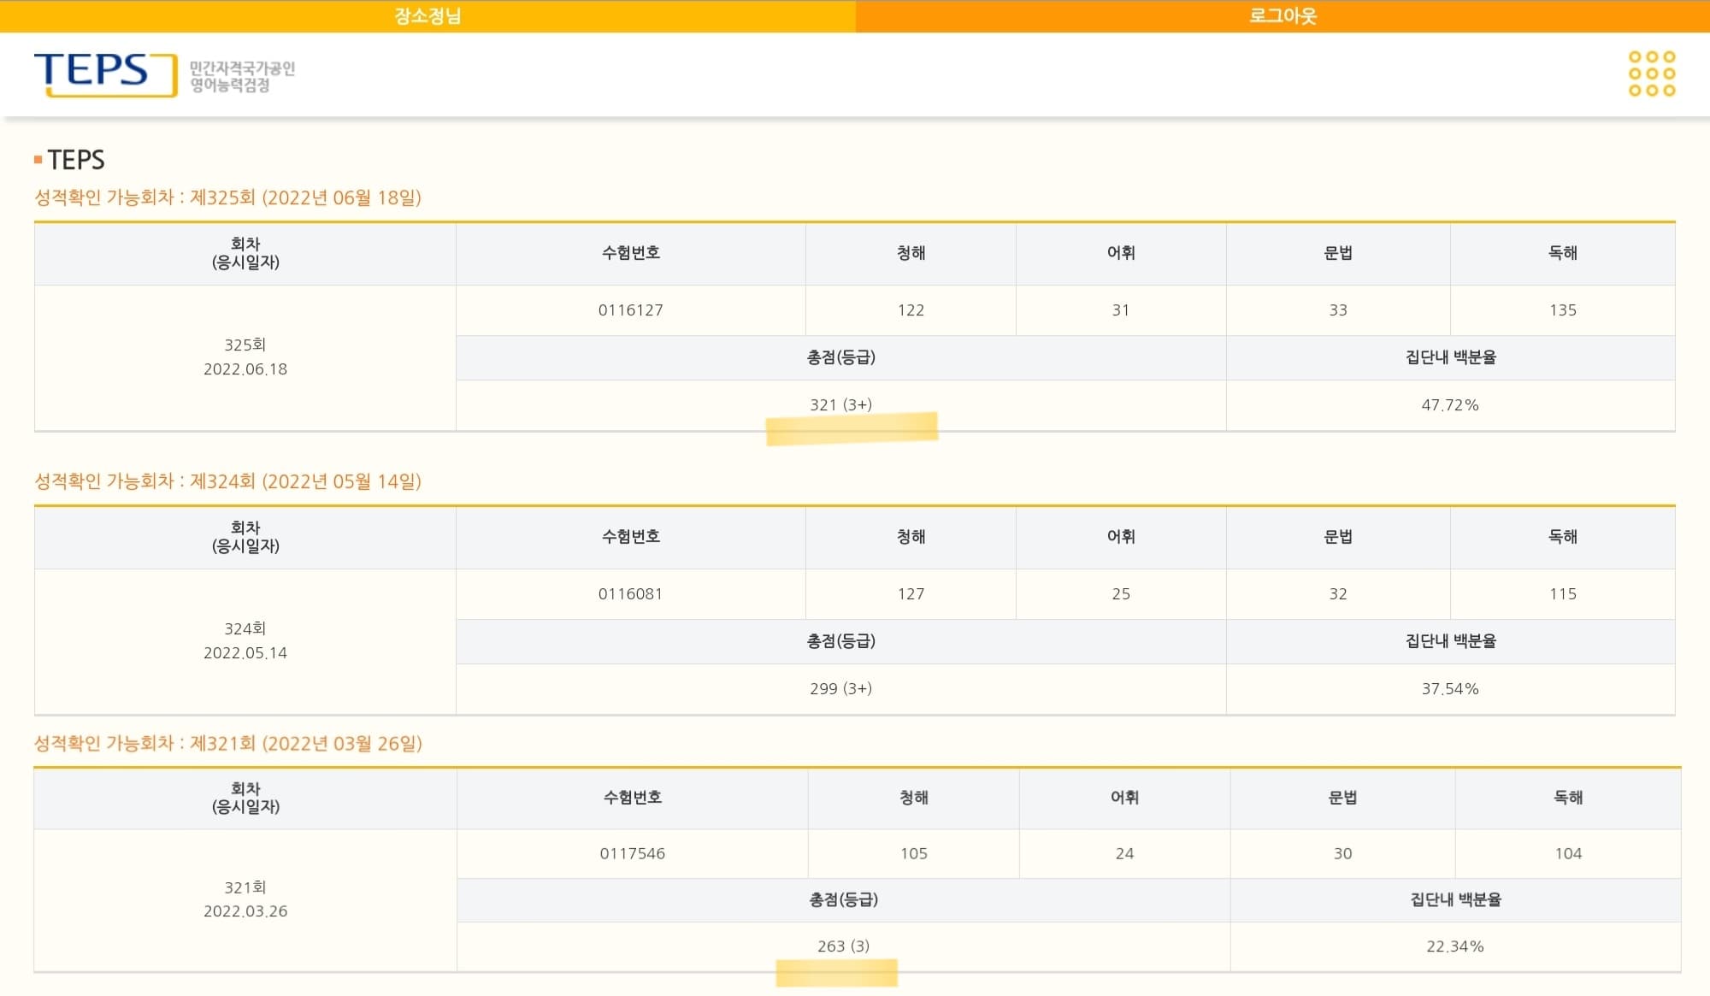Click reading score 104
Viewport: 1710px width, 996px height.
pyautogui.click(x=1568, y=853)
